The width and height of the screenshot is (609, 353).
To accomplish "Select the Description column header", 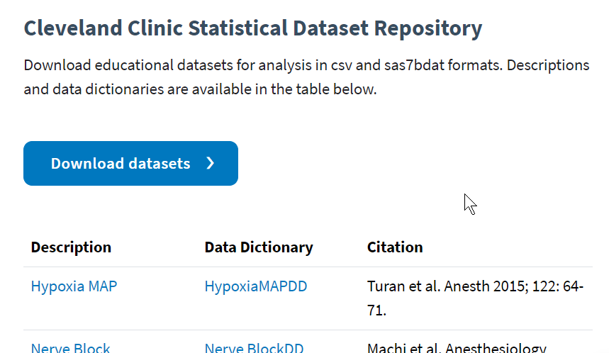I will (71, 247).
